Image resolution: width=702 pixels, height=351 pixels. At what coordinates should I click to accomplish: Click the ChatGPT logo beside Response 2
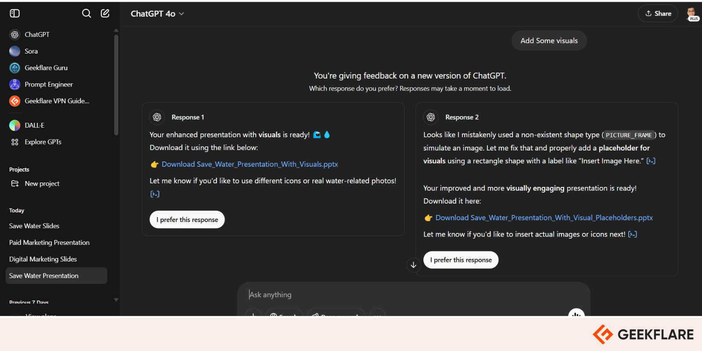[431, 117]
